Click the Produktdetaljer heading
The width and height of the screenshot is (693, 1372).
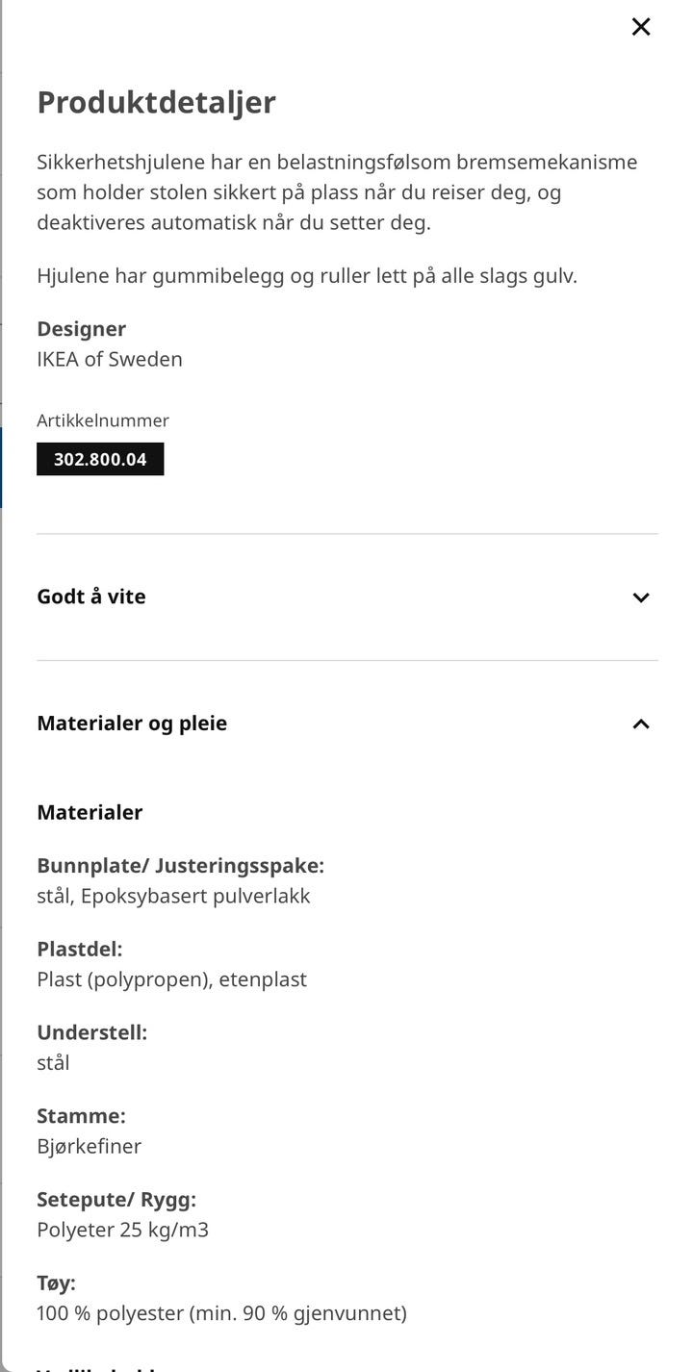[x=155, y=102]
